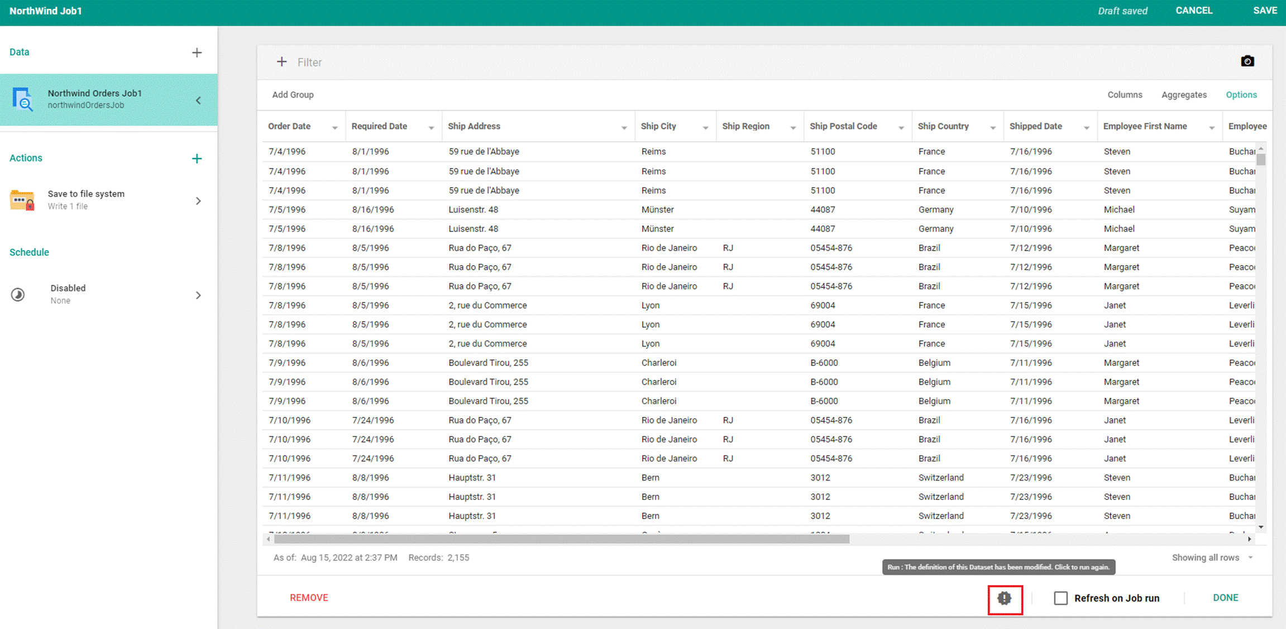Add a new data source with plus icon
This screenshot has height=629, width=1286.
(197, 52)
